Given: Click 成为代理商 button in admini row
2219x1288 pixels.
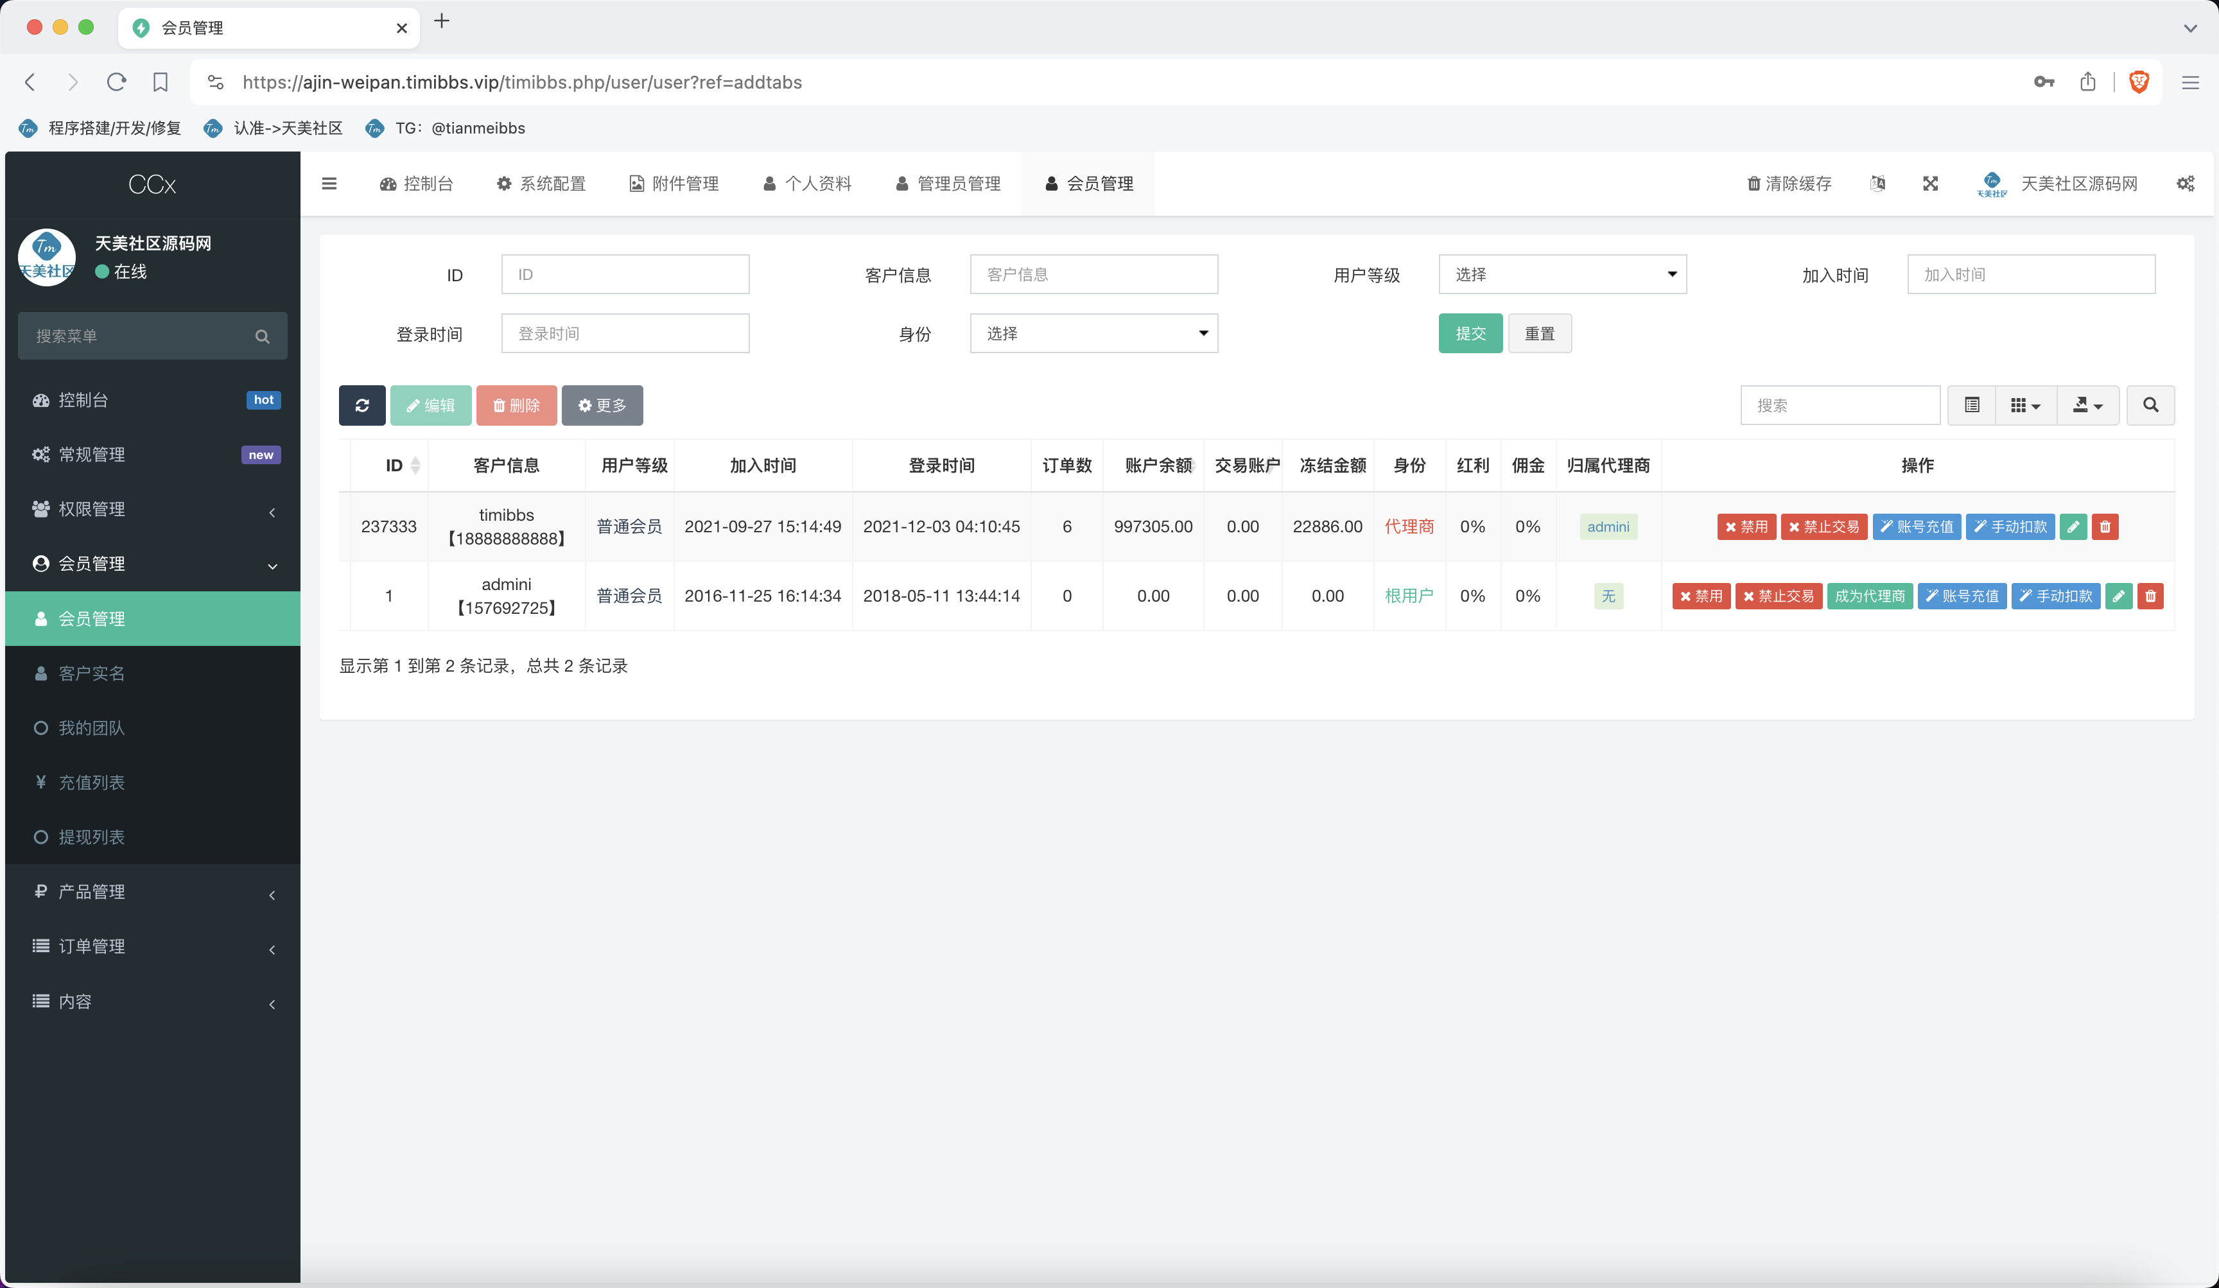Looking at the screenshot, I should click(x=1870, y=596).
